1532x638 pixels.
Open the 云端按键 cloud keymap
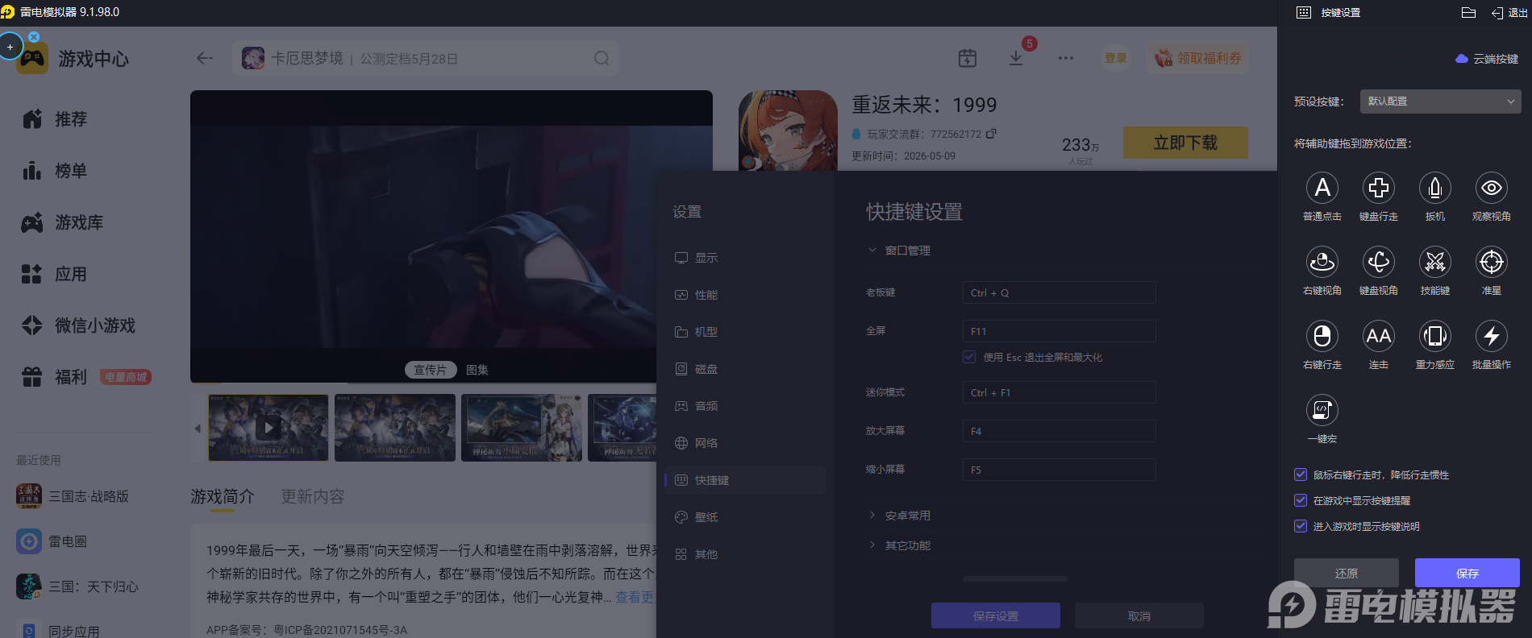point(1487,59)
